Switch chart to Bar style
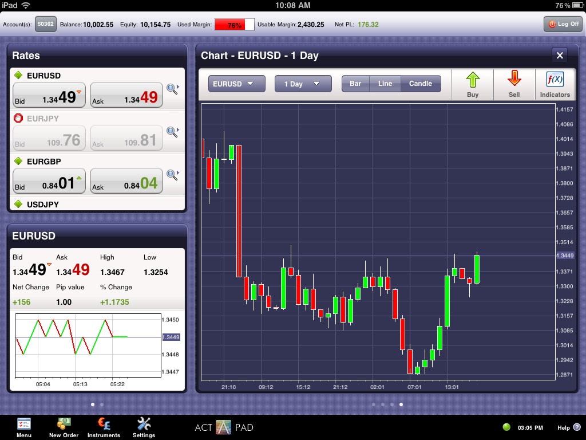This screenshot has height=440, width=586. (x=355, y=84)
